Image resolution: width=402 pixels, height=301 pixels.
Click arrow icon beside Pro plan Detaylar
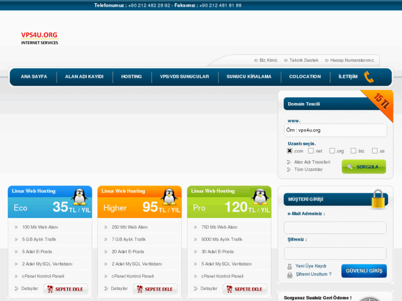click(196, 289)
